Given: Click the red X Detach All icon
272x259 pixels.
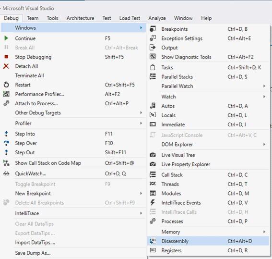Looking at the screenshot, I should point(6,66).
